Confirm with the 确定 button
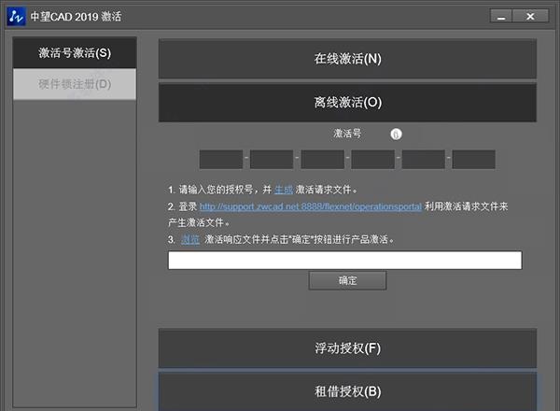Viewport: 560px width, 411px height. (x=347, y=280)
